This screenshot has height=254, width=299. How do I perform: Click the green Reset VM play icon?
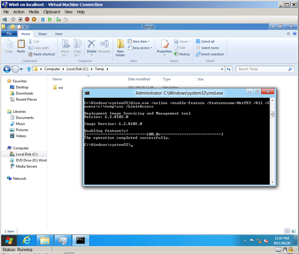pos(50,19)
